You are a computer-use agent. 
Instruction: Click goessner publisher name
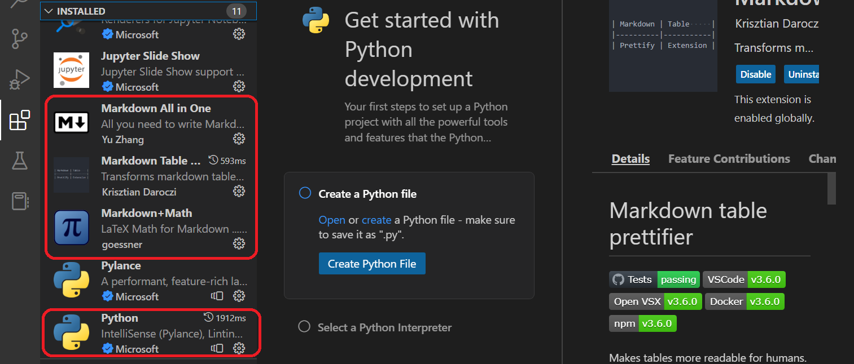tap(122, 245)
